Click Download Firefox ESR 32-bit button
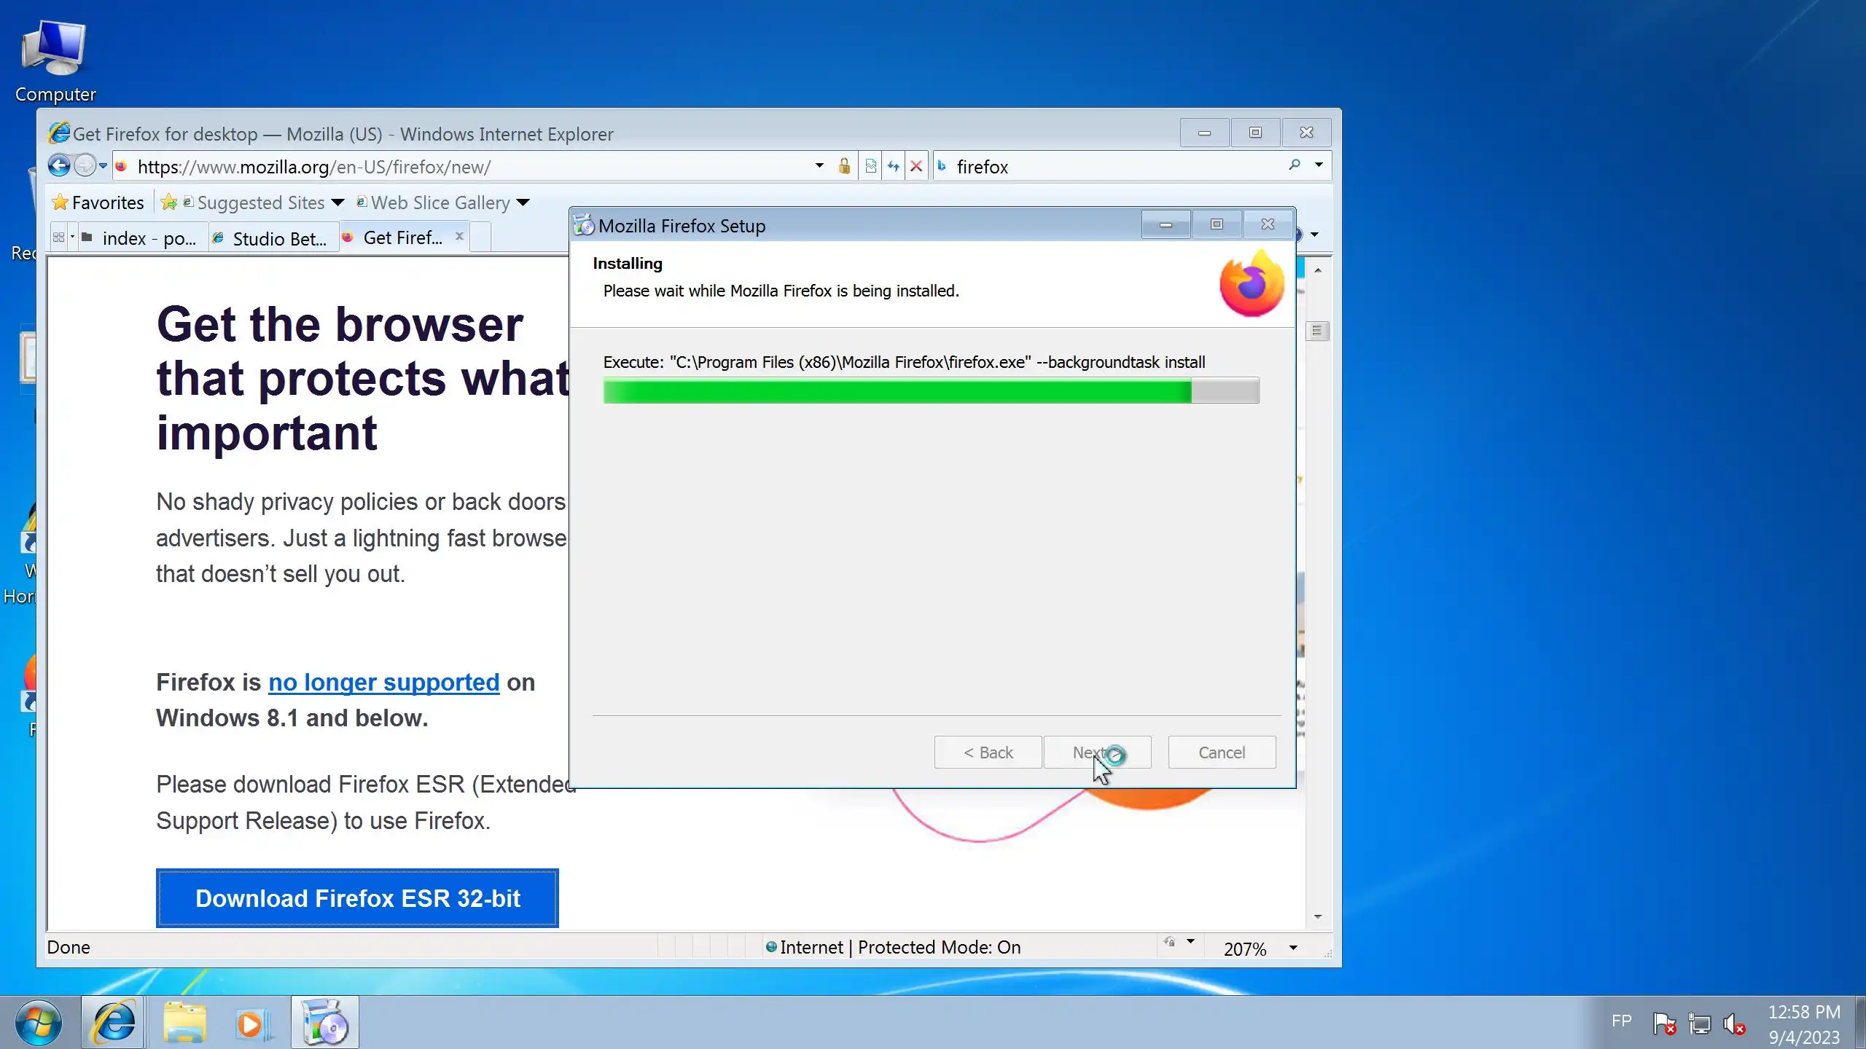 coord(357,898)
